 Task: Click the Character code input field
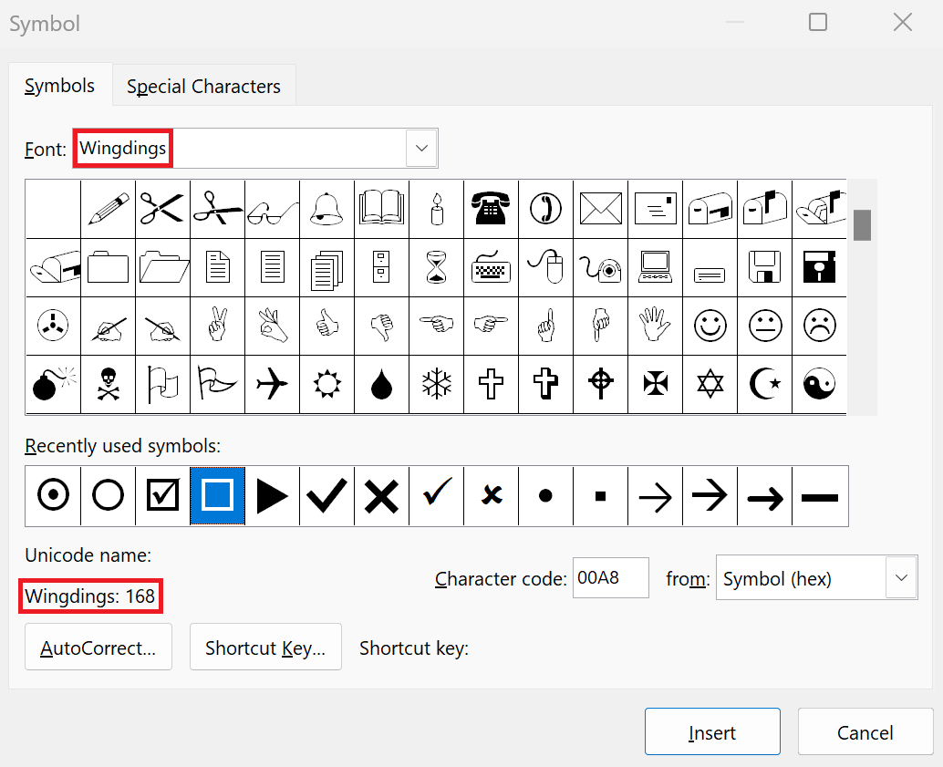[x=610, y=577]
